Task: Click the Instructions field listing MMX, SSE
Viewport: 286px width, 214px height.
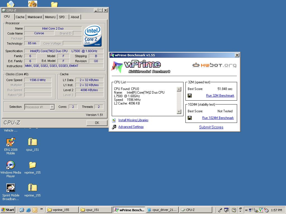Action: coord(64,66)
